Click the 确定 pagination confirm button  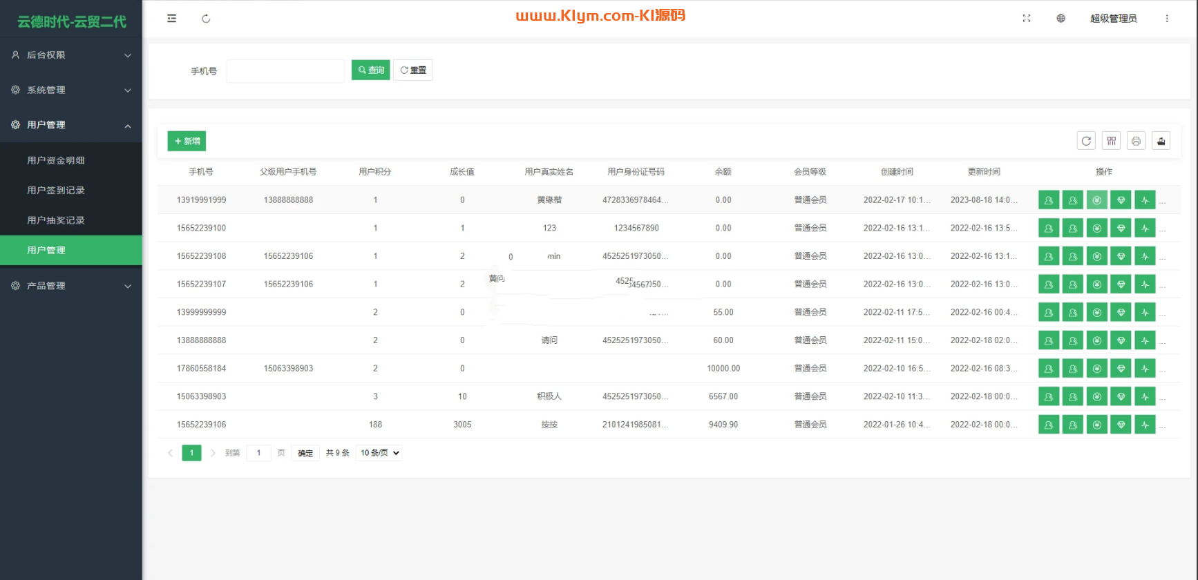pyautogui.click(x=305, y=453)
